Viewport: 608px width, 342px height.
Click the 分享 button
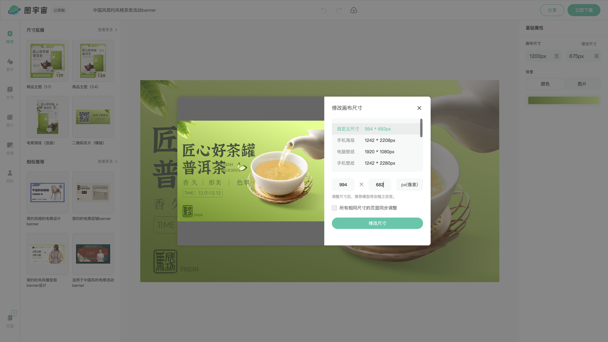point(552,10)
